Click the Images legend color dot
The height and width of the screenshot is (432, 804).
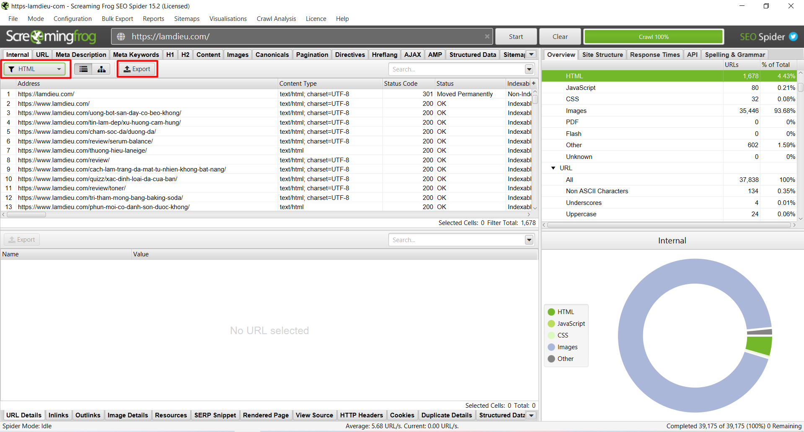[x=551, y=347]
